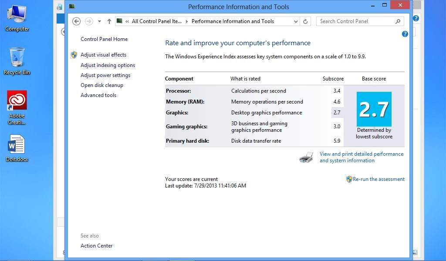Click Disk data transfer rate text
Screen dimensions: 446x261
[x=256, y=141]
